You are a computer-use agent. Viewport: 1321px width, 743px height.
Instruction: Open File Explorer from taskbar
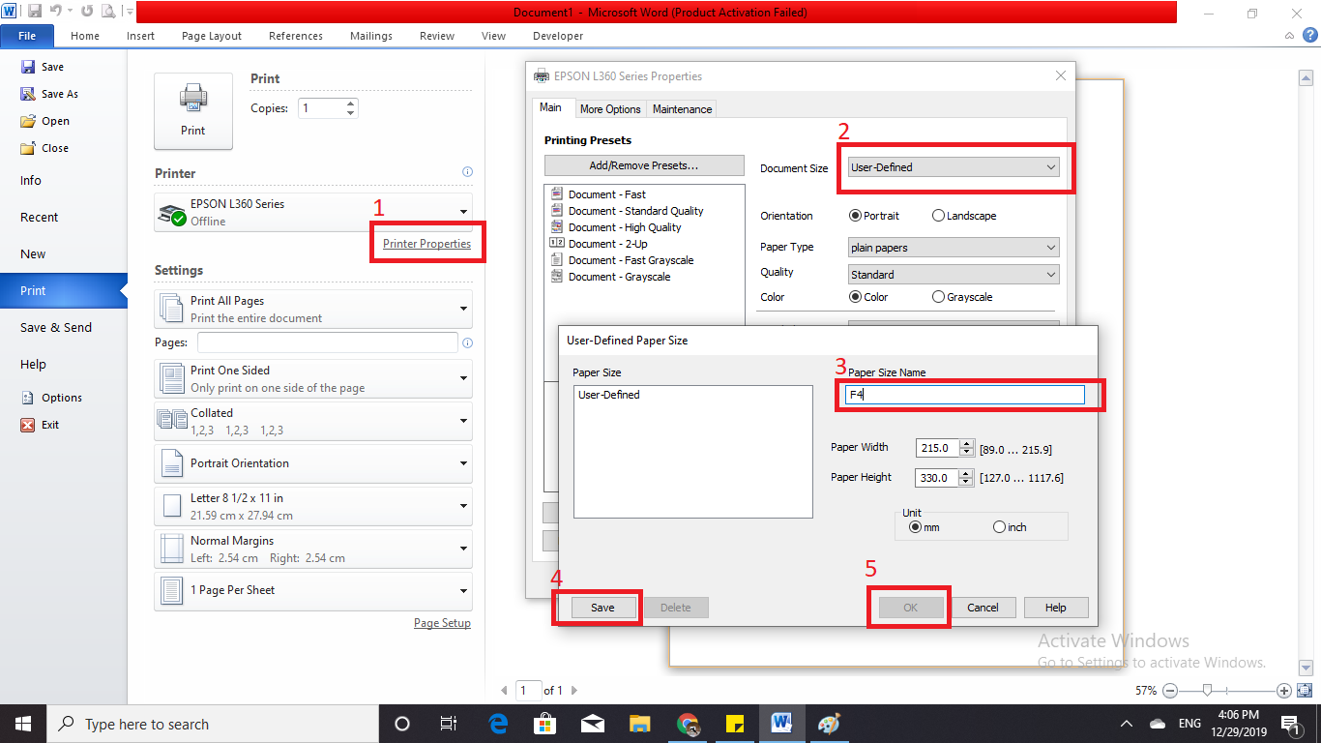click(x=639, y=724)
